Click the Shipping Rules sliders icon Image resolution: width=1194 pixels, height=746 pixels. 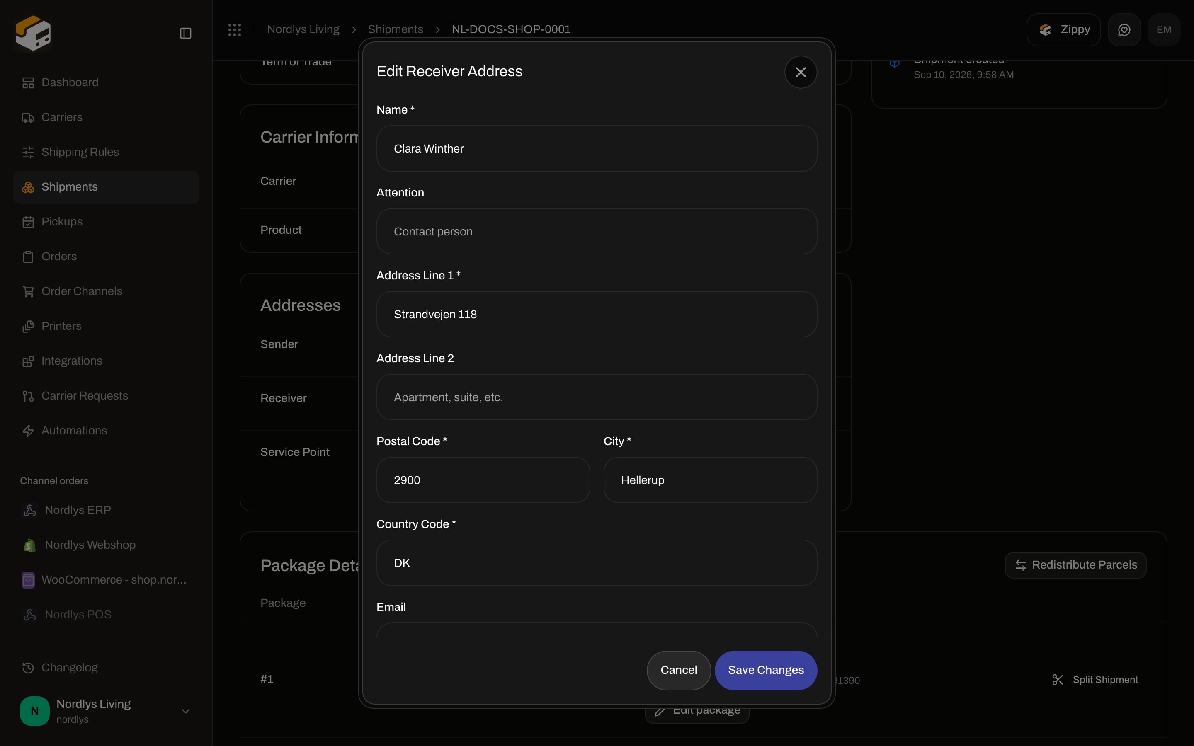tap(28, 153)
